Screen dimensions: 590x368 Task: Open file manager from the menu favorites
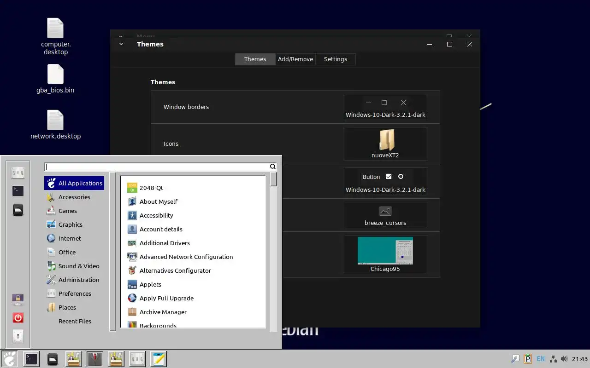coord(18,210)
